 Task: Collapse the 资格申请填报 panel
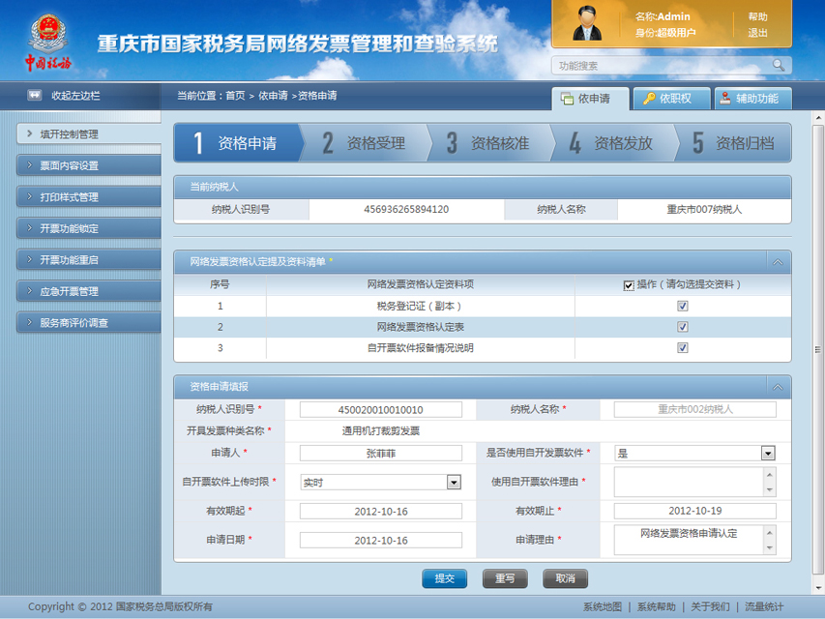(x=778, y=387)
